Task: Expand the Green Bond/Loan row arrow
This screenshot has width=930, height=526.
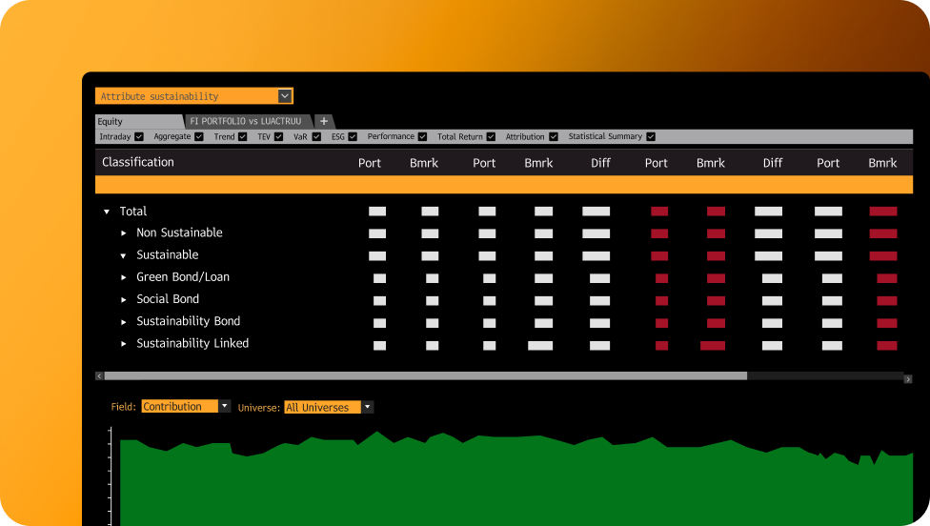Action: (x=124, y=277)
